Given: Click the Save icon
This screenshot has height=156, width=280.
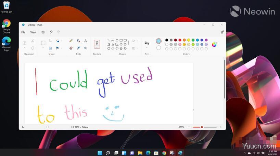Looking at the screenshot, I should click(43, 32).
